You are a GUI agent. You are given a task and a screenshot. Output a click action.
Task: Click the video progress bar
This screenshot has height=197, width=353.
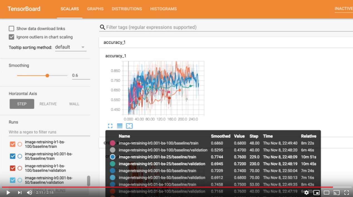tap(176, 187)
